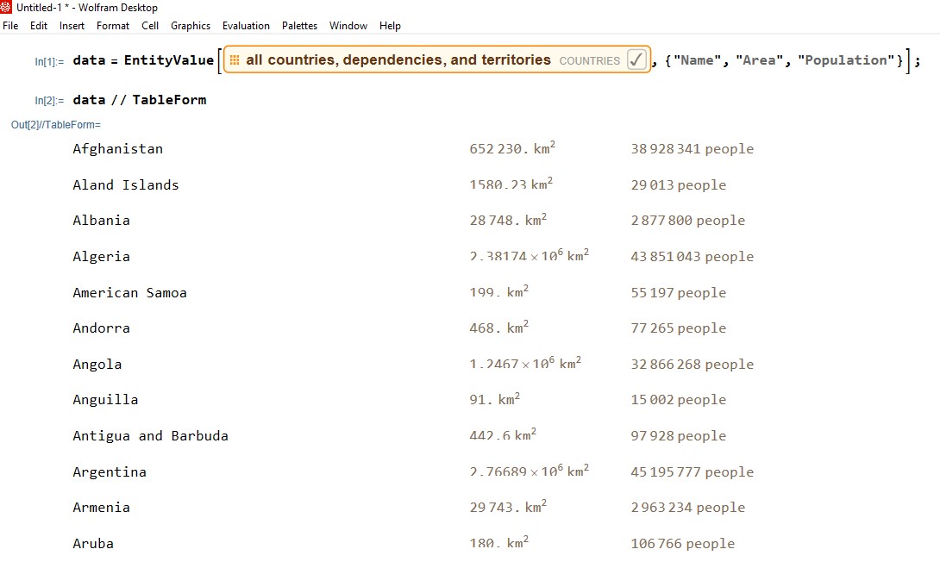940x568 pixels.
Task: Open the Edit menu
Action: coord(38,26)
